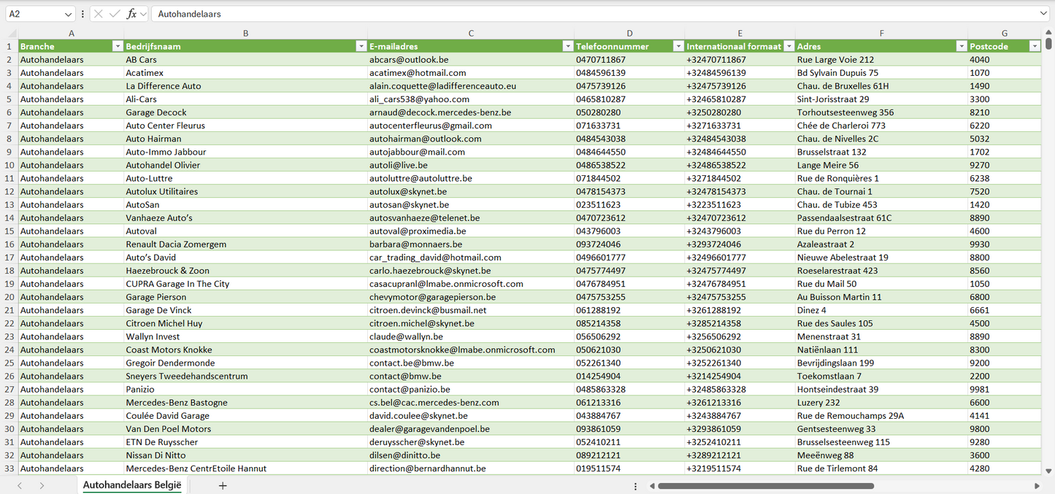
Task: Click the cell containing abcars@outlook.be
Action: point(409,60)
